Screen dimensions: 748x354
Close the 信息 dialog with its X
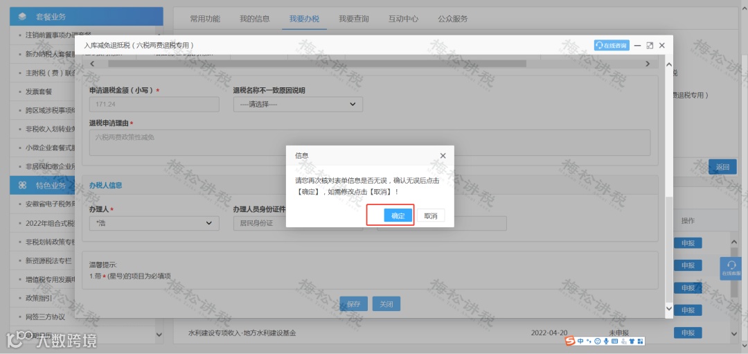[x=443, y=156]
